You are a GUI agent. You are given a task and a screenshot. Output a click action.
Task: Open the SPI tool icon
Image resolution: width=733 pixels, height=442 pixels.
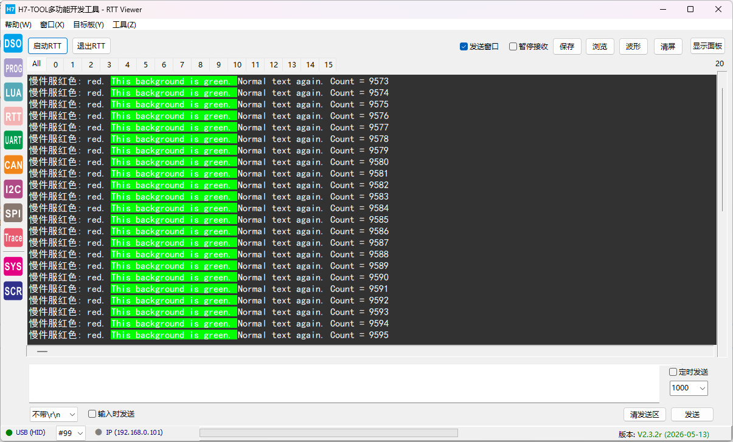pyautogui.click(x=13, y=213)
